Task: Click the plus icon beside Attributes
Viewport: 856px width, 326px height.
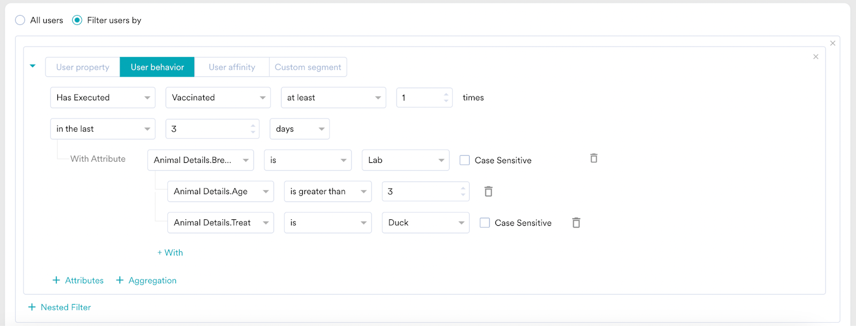Action: [x=56, y=280]
